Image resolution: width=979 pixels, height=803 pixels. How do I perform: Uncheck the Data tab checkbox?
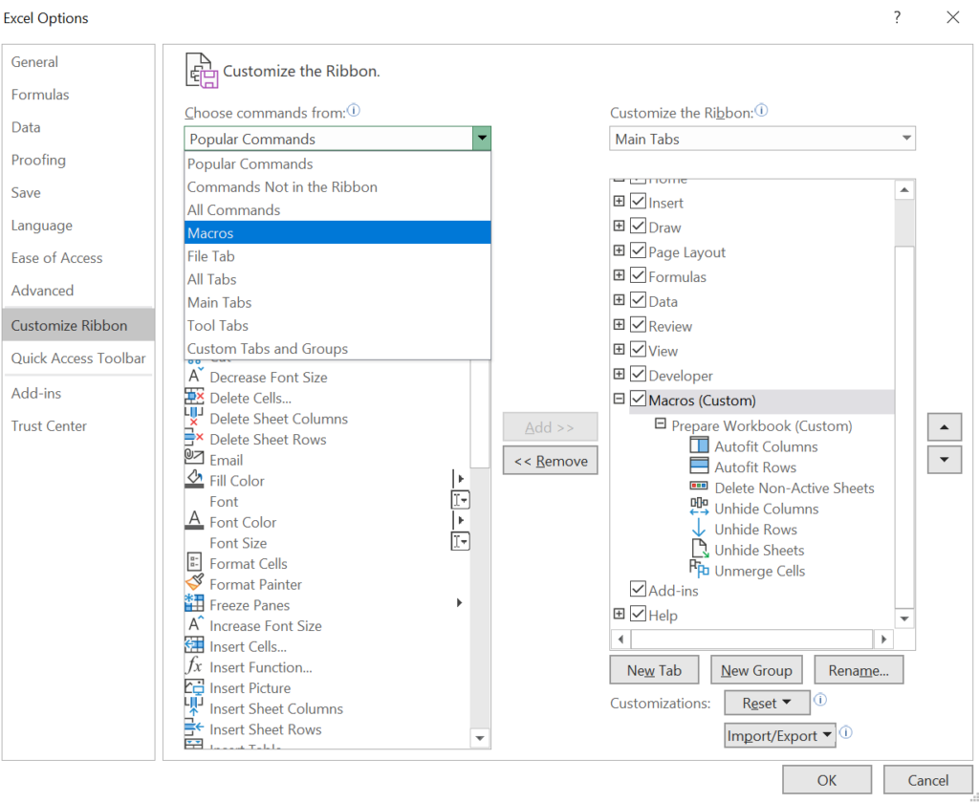(638, 300)
